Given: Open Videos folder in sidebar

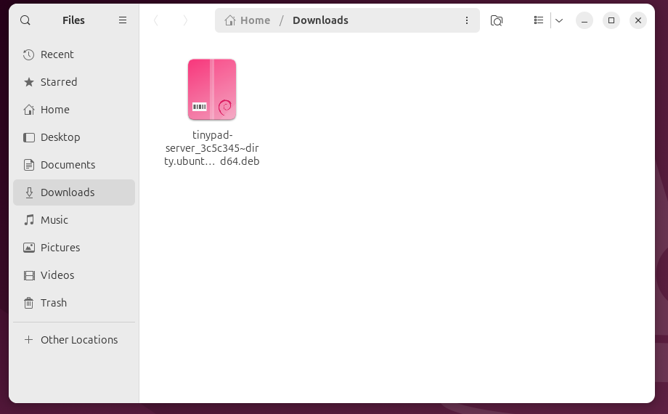Looking at the screenshot, I should tap(74, 275).
